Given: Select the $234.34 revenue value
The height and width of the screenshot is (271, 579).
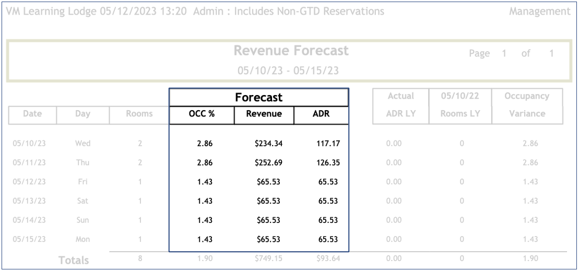Looking at the screenshot, I should click(x=268, y=143).
